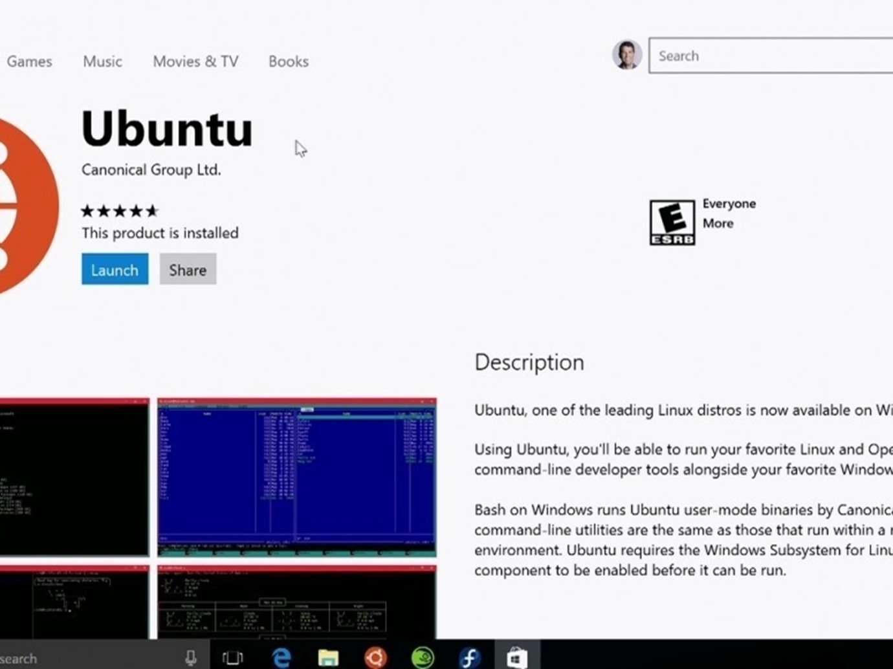Select the Canonical Group Ltd. publisher link
Viewport: 893px width, 669px height.
pyautogui.click(x=151, y=170)
